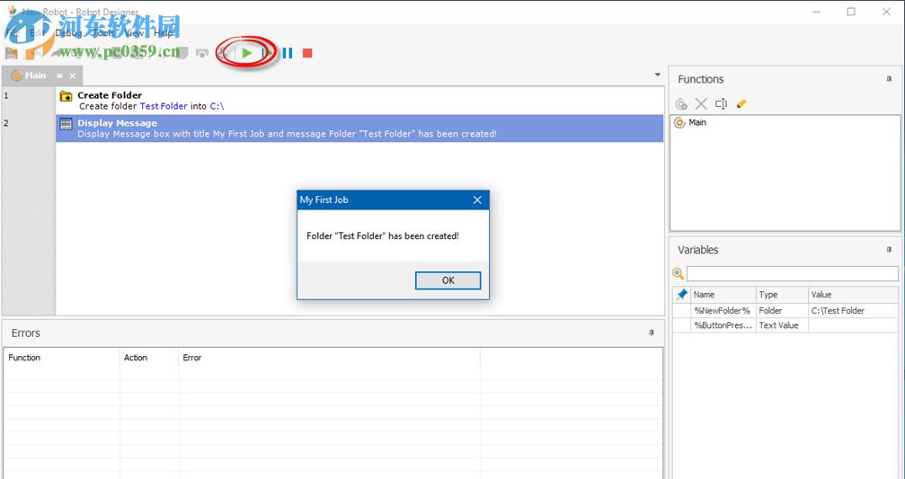
Task: Click the Text Value type cell
Action: pyautogui.click(x=782, y=325)
